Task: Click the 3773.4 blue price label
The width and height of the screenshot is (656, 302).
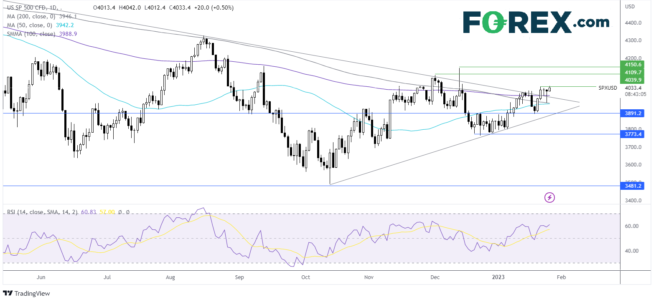Action: tap(633, 134)
